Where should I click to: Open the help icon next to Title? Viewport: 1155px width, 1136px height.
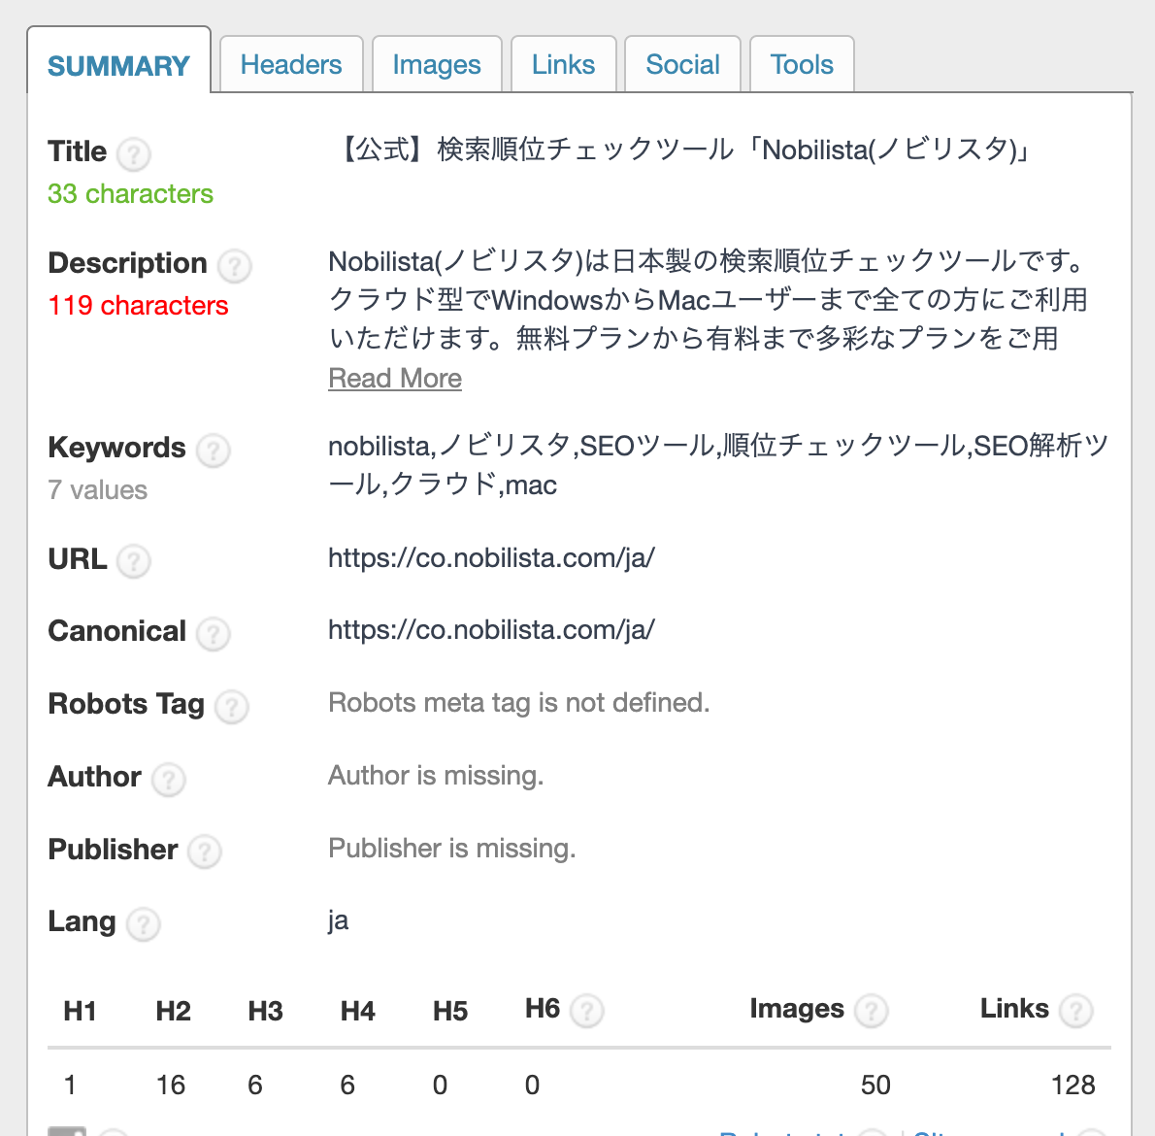click(x=134, y=154)
